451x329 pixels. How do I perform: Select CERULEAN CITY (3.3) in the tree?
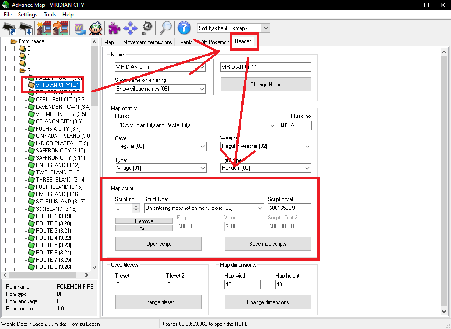click(61, 99)
